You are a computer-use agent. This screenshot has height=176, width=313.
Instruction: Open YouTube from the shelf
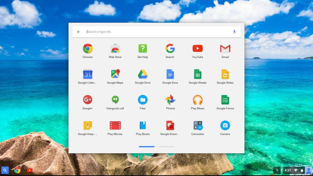[30, 170]
